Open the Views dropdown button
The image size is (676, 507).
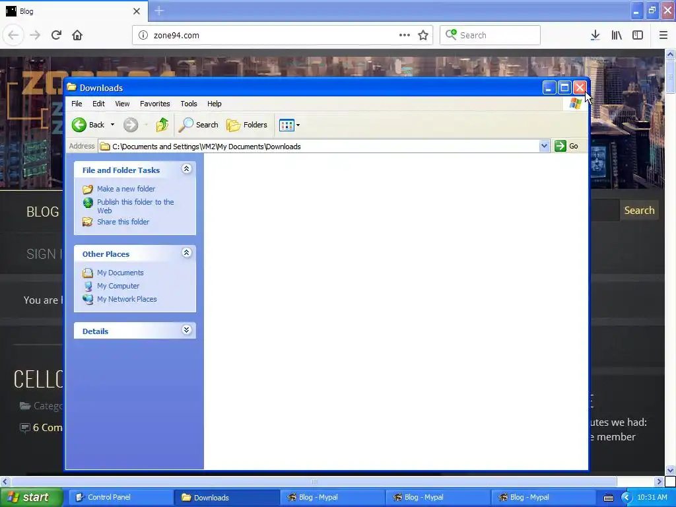coord(289,125)
